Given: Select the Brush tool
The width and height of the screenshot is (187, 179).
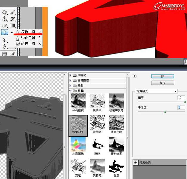Looking at the screenshot, I should tap(12, 13).
